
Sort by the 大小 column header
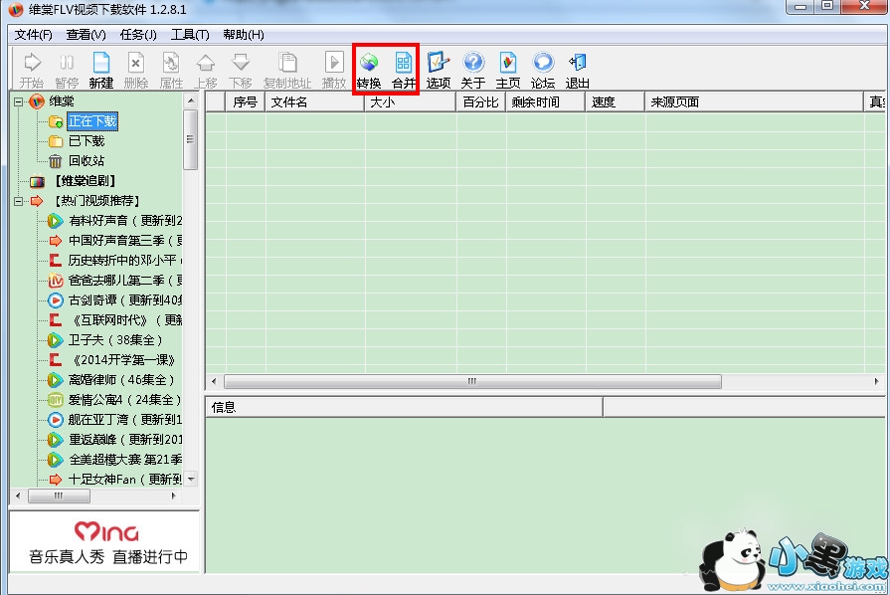pos(411,102)
